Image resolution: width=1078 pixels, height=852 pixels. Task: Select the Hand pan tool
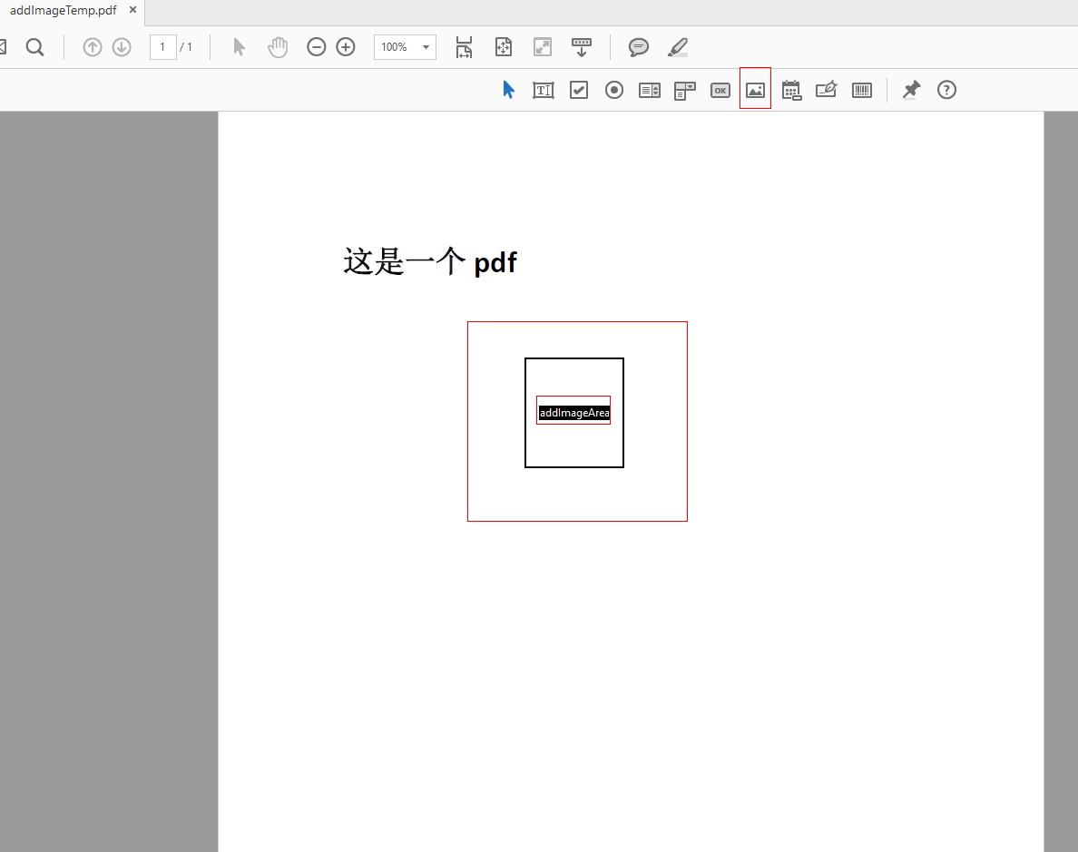point(278,47)
